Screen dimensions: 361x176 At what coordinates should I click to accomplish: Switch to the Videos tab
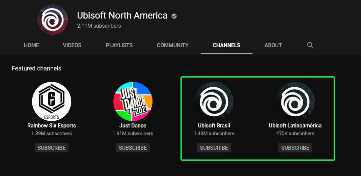coord(72,45)
